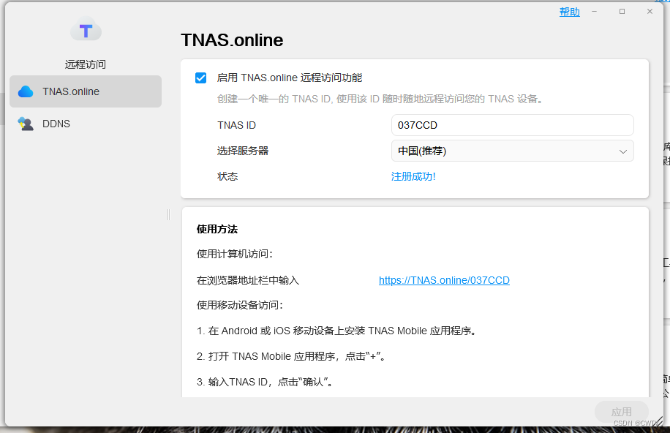
Task: Click the TNAS ID input field
Action: tap(512, 125)
